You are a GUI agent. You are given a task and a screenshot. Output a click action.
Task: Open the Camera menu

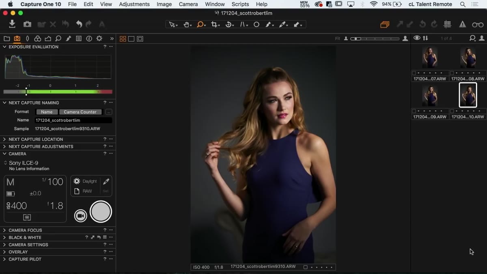[x=188, y=4]
